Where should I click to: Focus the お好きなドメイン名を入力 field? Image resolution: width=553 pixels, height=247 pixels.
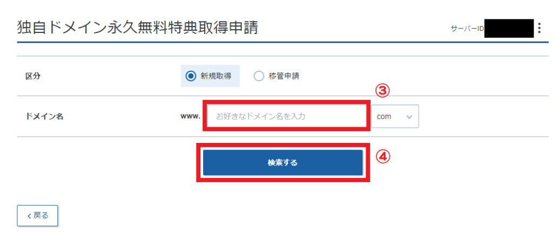pyautogui.click(x=286, y=116)
